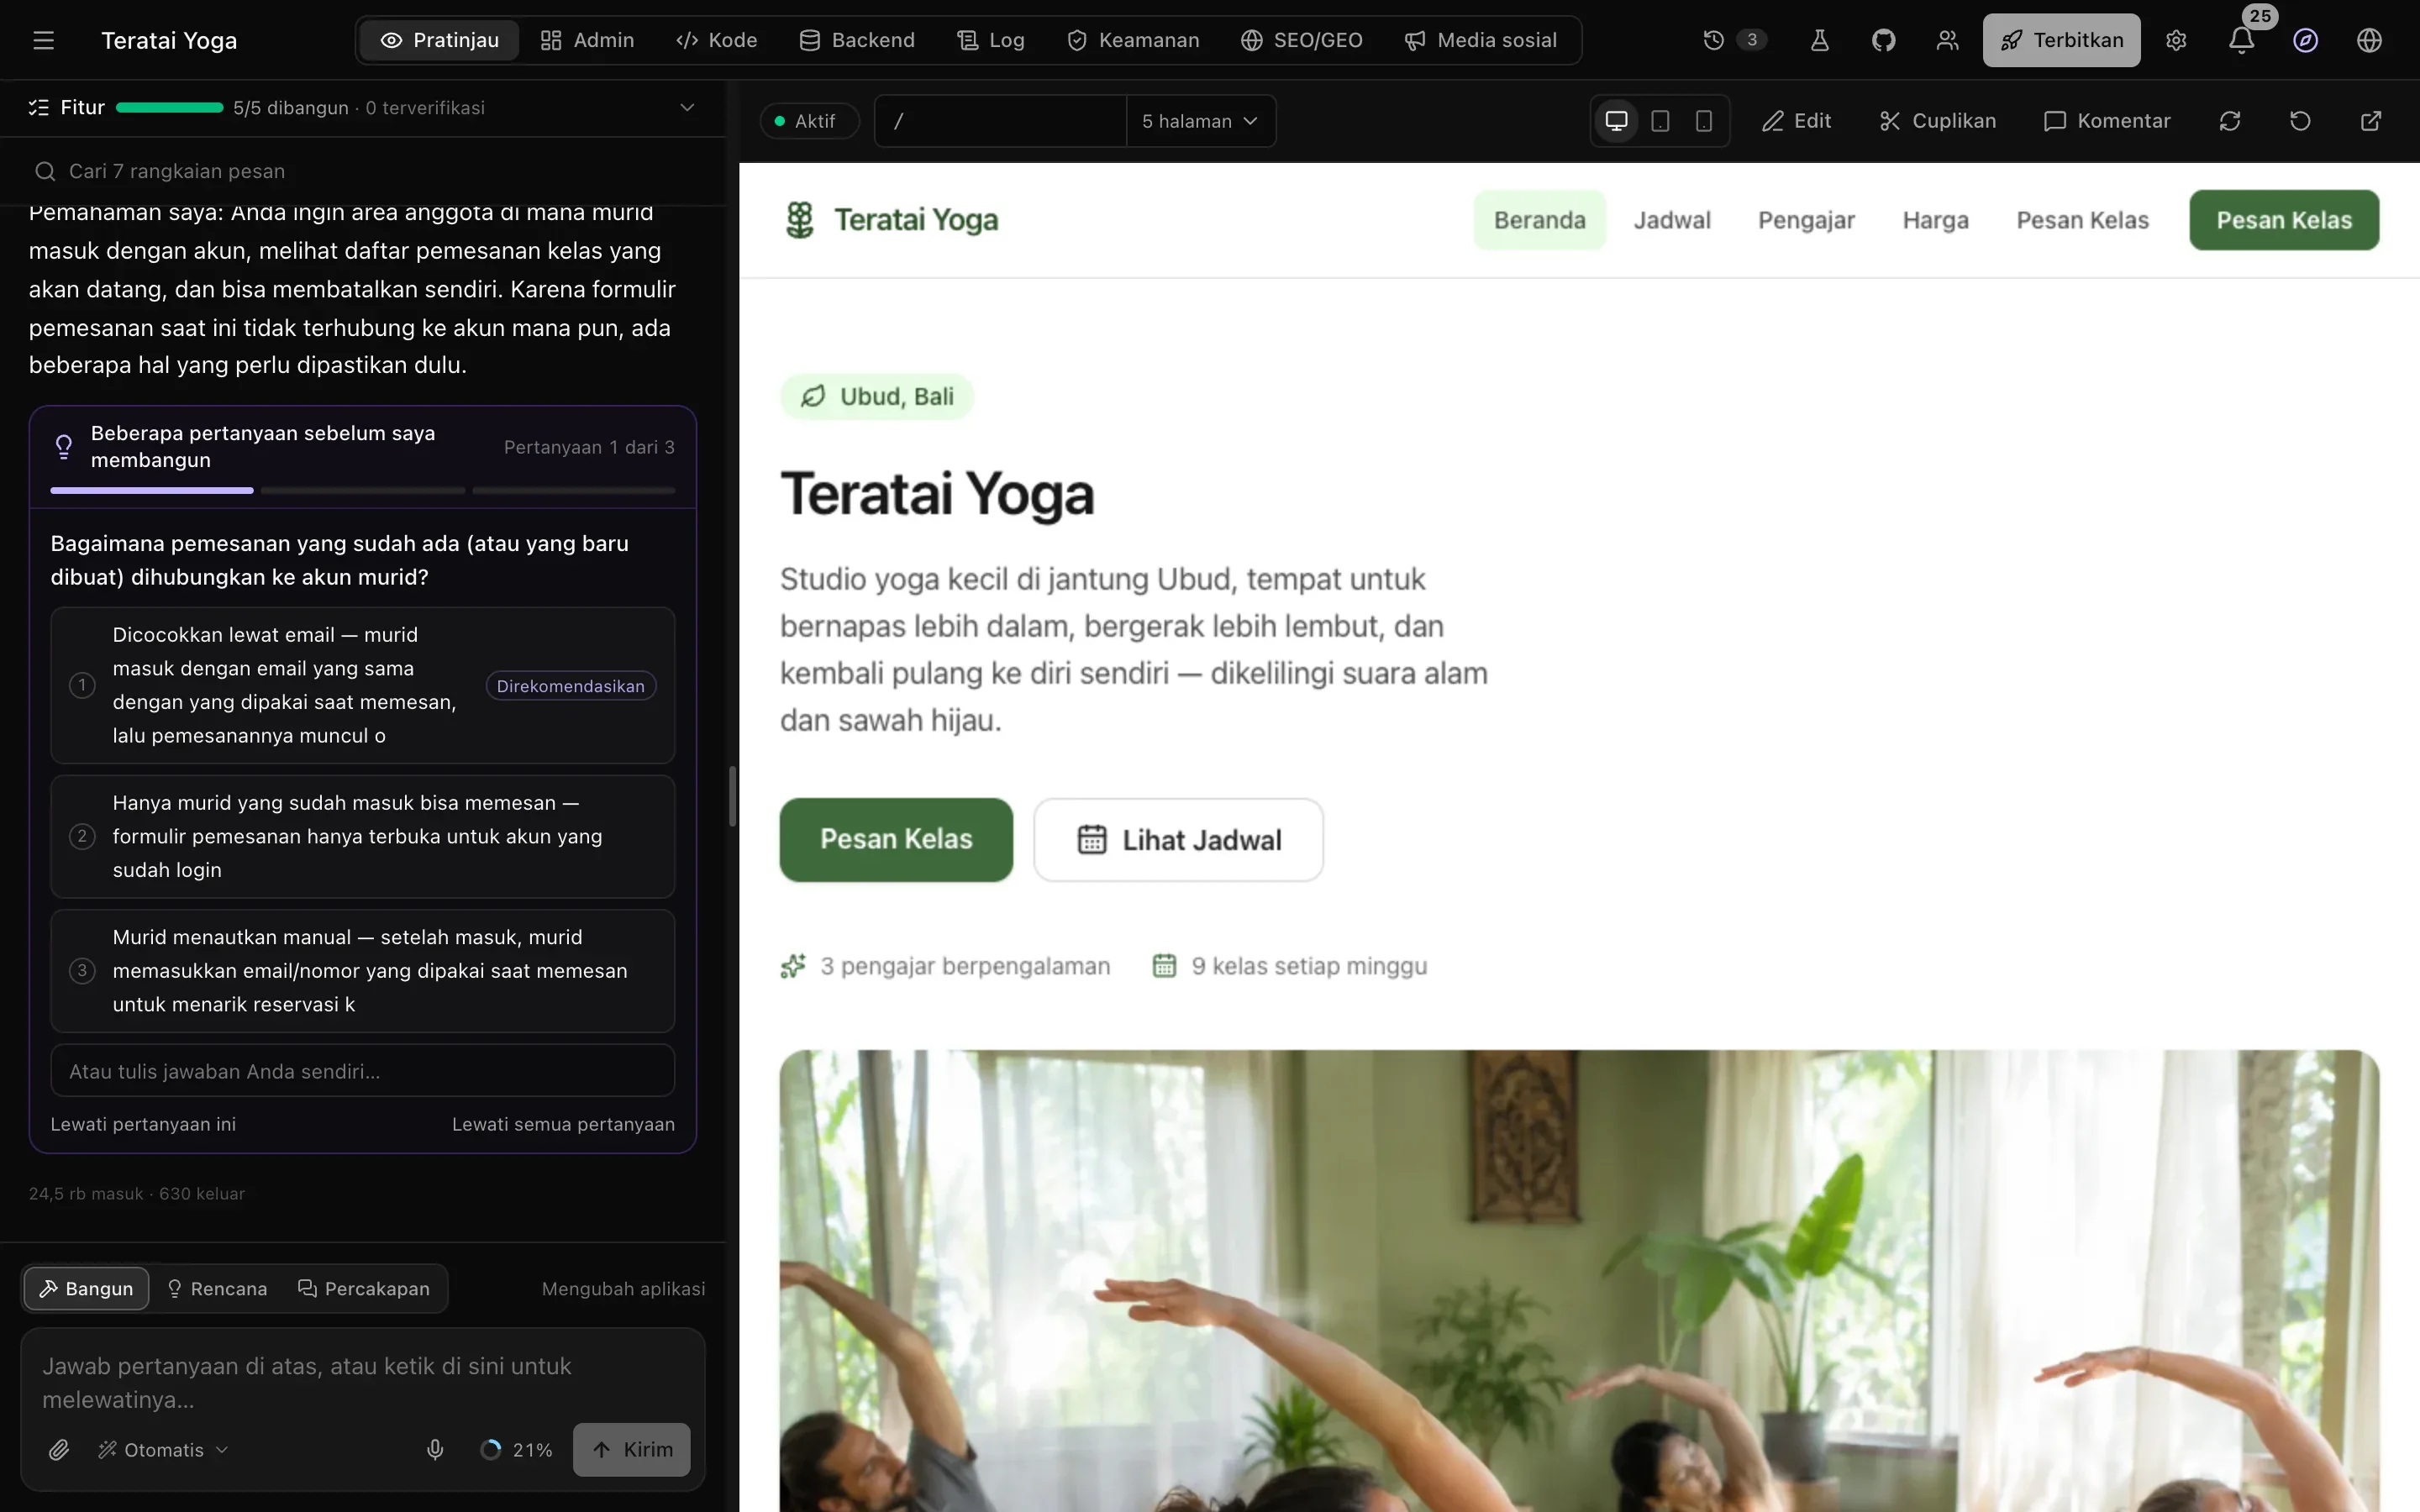The width and height of the screenshot is (2420, 1512).
Task: Open the SEO/GEO tab
Action: click(x=1302, y=40)
